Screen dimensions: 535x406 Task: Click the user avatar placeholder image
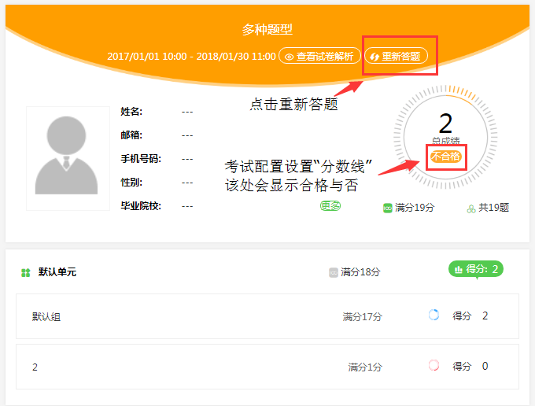point(68,158)
